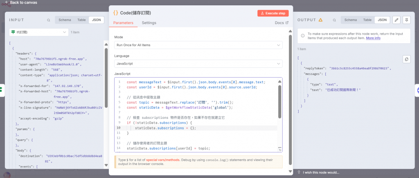Open the If(訂閱) input node dropdown

click(x=39, y=32)
